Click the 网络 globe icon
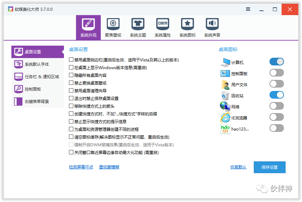Viewport: 302px width, 202px height. coord(225,107)
